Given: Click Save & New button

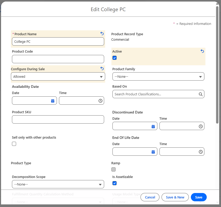Looking at the screenshot, I should tap(175, 197).
